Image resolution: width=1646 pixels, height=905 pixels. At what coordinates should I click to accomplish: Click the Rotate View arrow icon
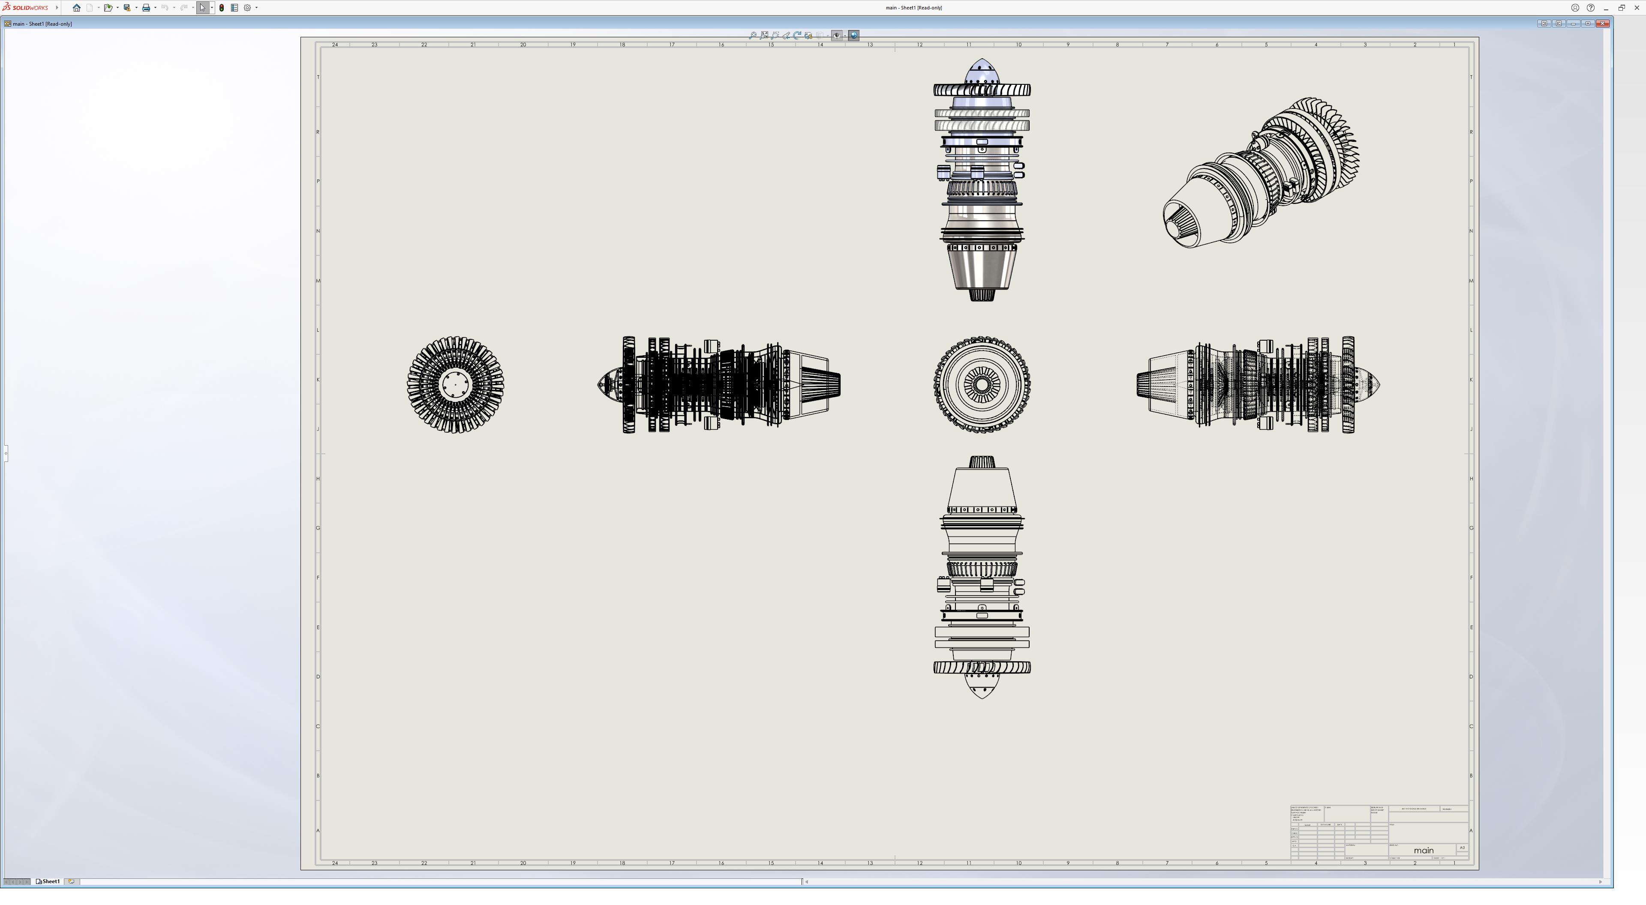(x=797, y=36)
